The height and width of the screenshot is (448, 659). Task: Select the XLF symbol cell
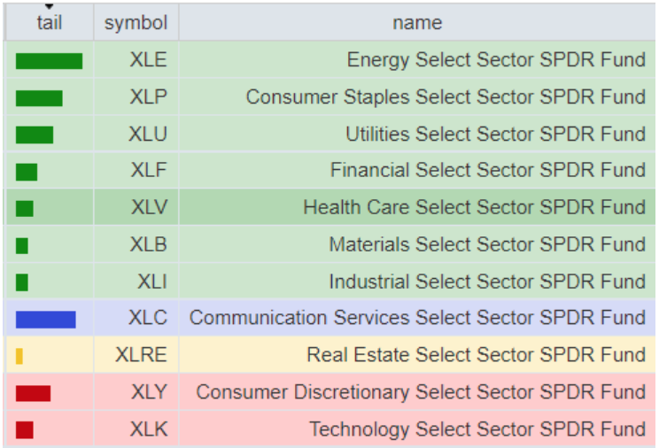pyautogui.click(x=148, y=171)
